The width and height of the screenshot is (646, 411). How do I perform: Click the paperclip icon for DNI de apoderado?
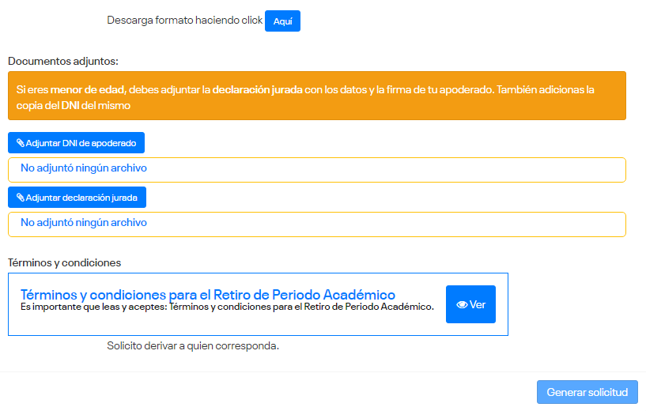click(20, 143)
